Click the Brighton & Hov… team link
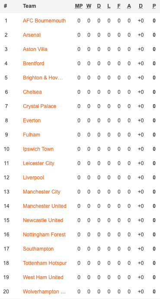This screenshot has width=160, height=299. (43, 78)
